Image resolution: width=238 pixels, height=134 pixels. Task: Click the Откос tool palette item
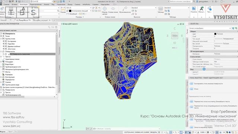[x=194, y=89]
